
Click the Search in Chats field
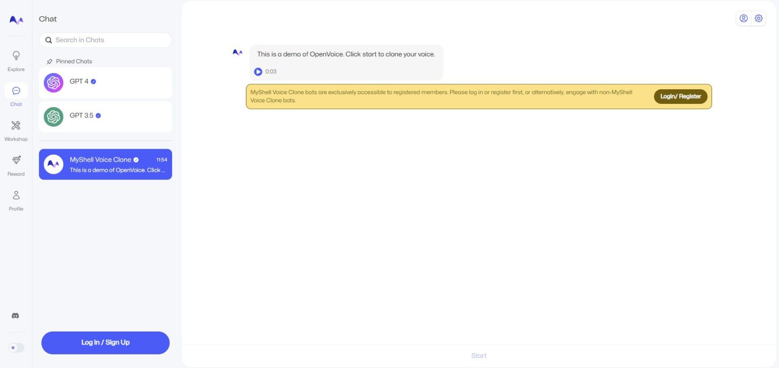(105, 40)
